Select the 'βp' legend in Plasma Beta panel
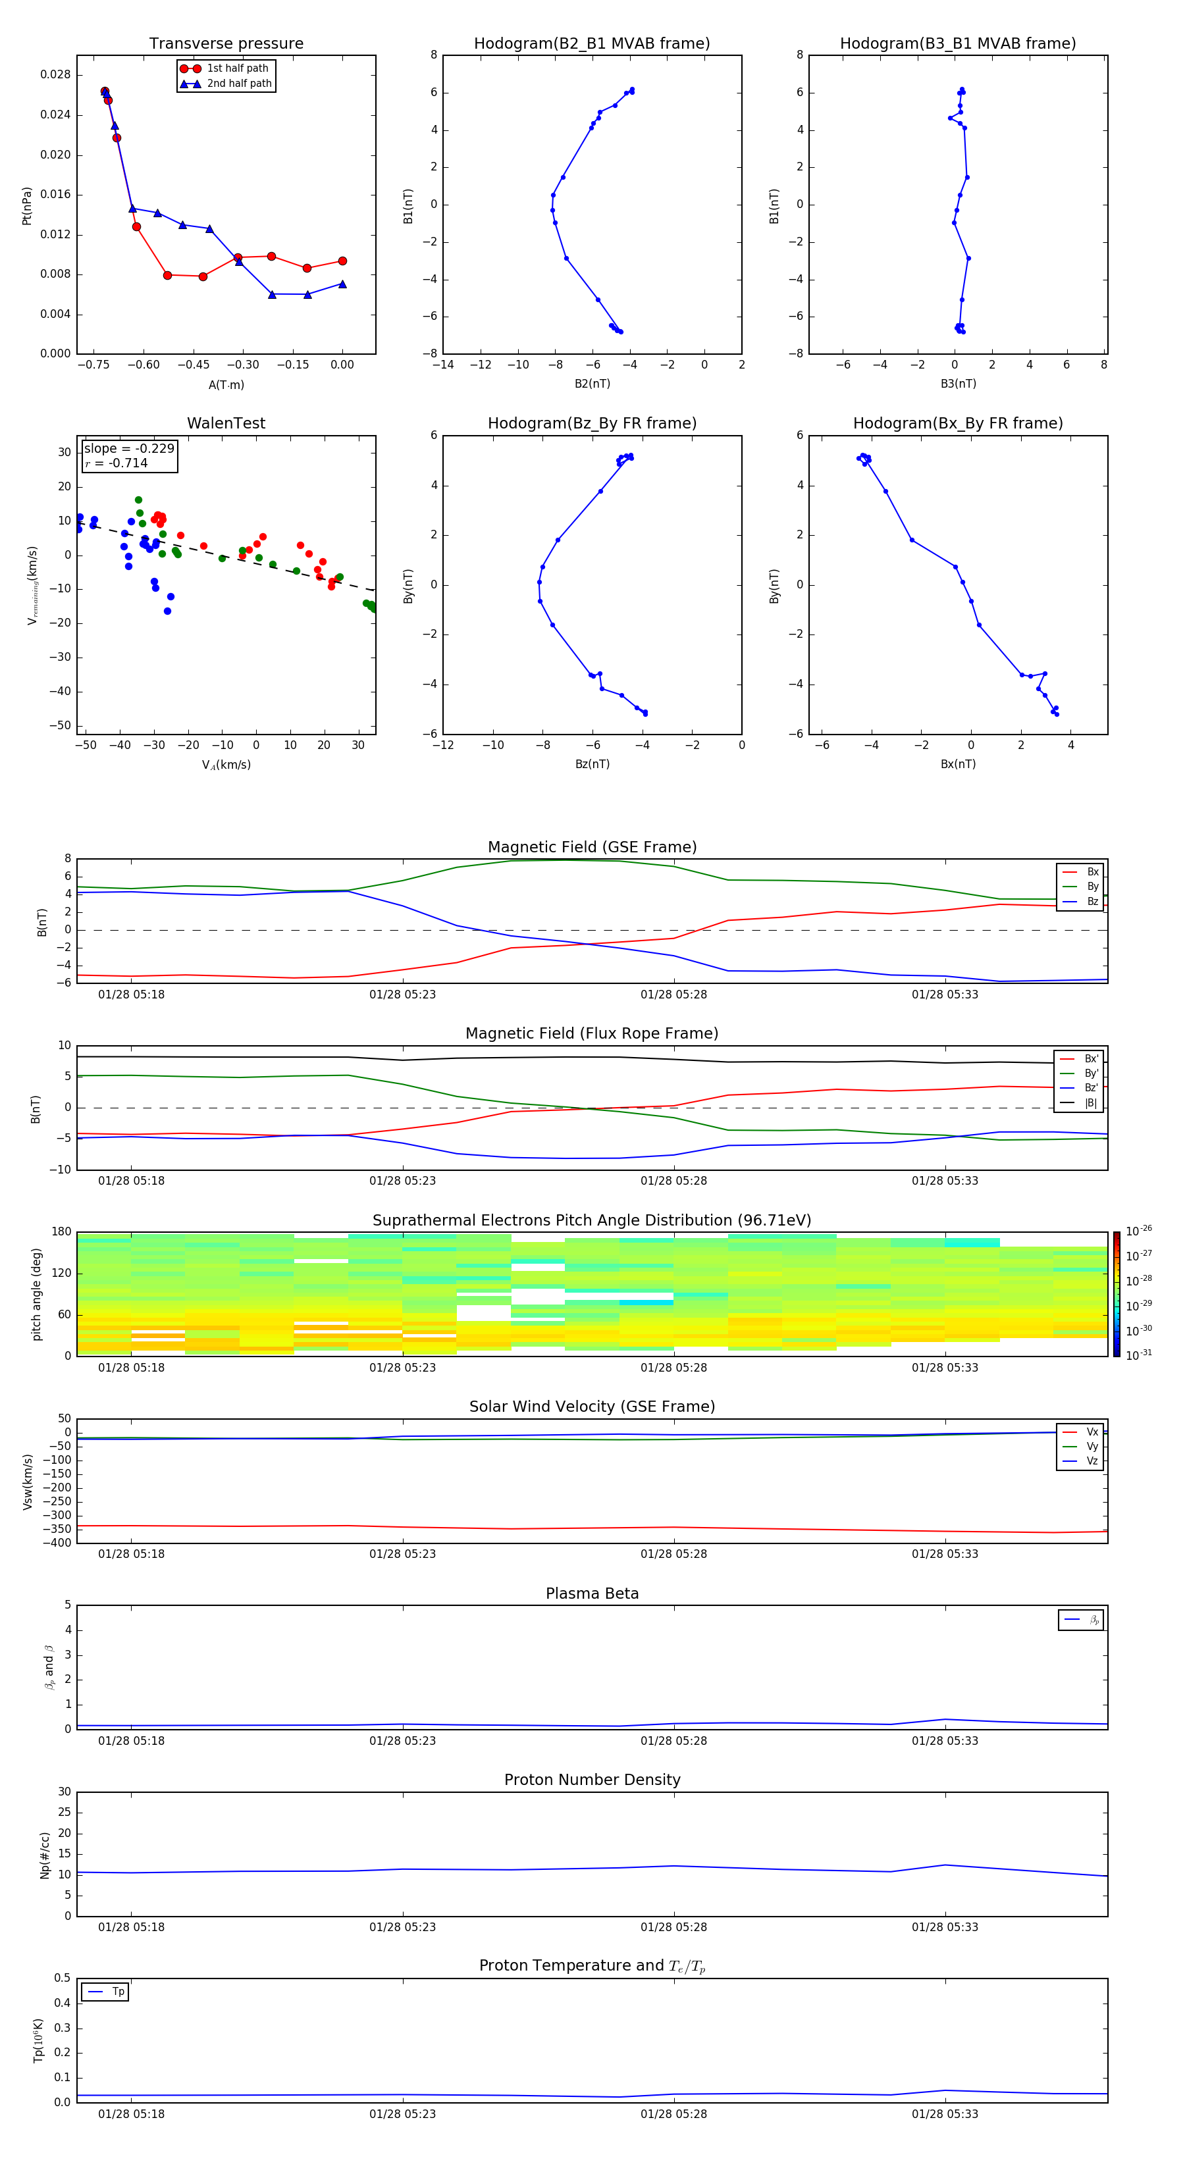The image size is (1185, 2172). pyautogui.click(x=1081, y=1620)
